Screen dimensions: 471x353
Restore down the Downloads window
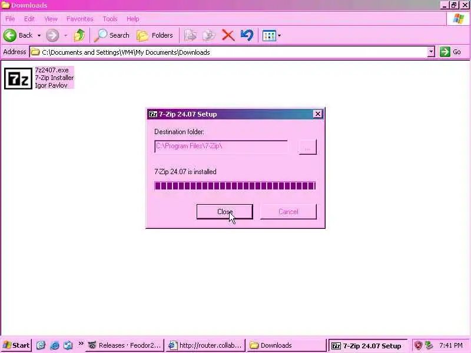tap(454, 5)
